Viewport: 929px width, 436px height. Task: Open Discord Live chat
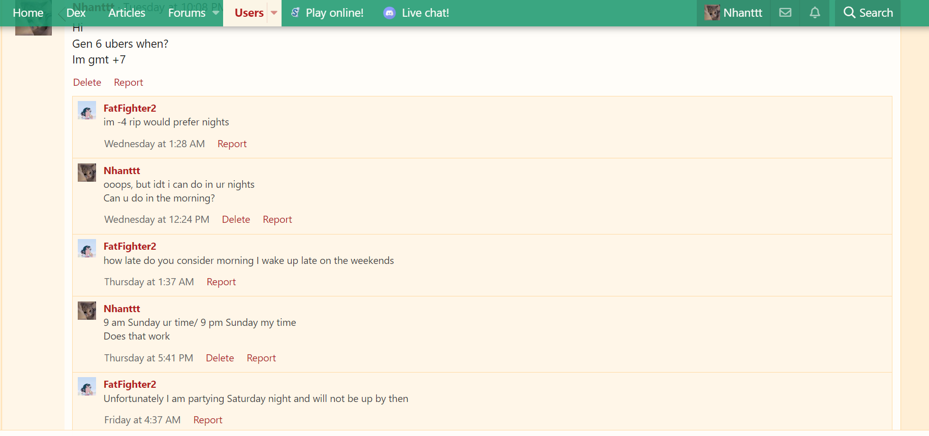416,13
